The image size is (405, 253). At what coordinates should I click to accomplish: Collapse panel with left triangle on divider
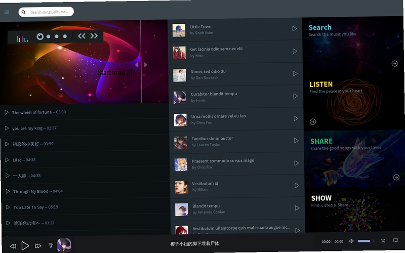coord(137,65)
